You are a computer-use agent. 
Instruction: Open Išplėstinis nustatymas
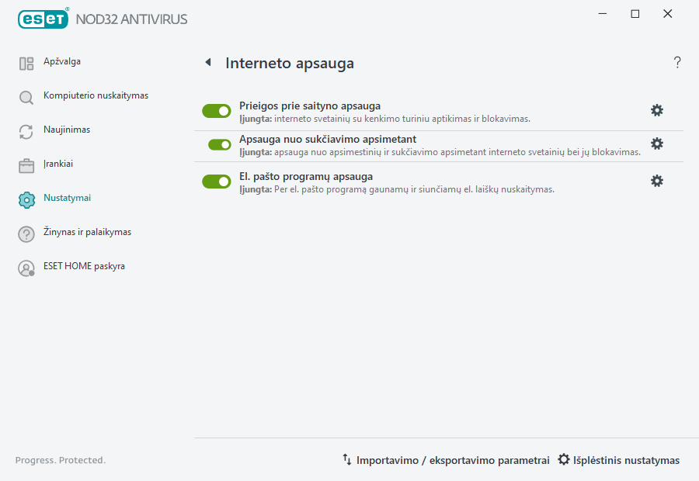625,459
